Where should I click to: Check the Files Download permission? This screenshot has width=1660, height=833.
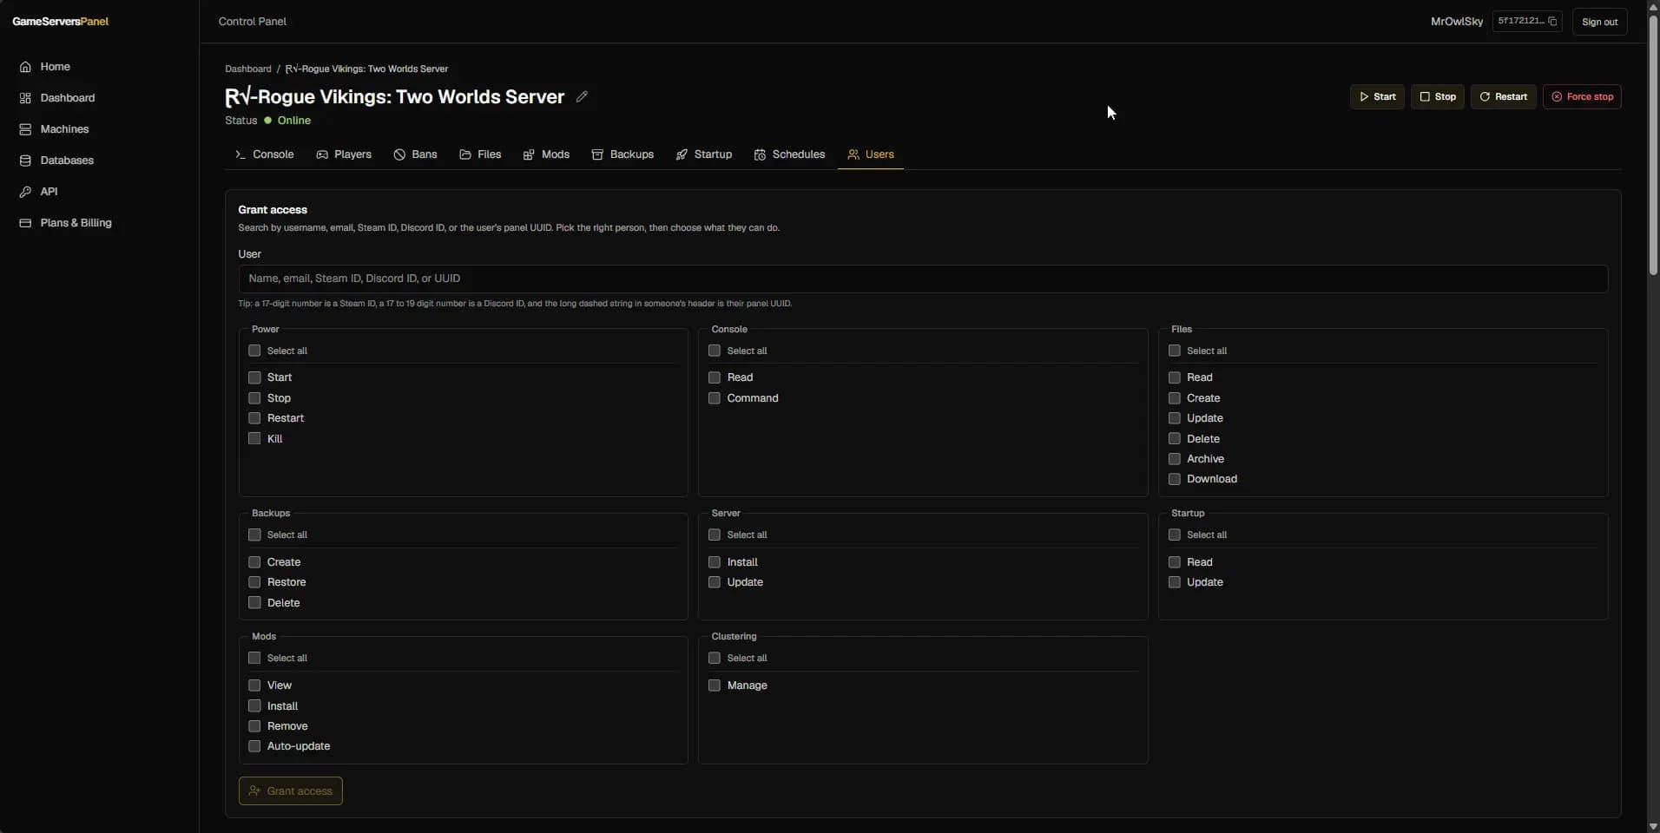click(x=1175, y=479)
